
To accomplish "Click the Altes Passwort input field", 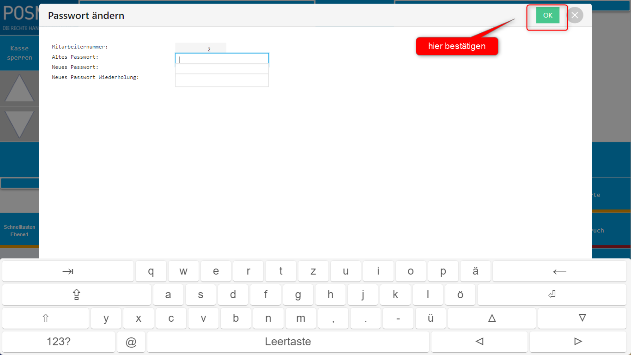I will [x=222, y=59].
